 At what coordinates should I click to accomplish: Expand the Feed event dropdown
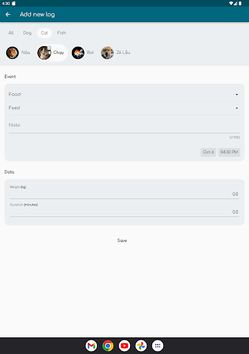tap(124, 108)
